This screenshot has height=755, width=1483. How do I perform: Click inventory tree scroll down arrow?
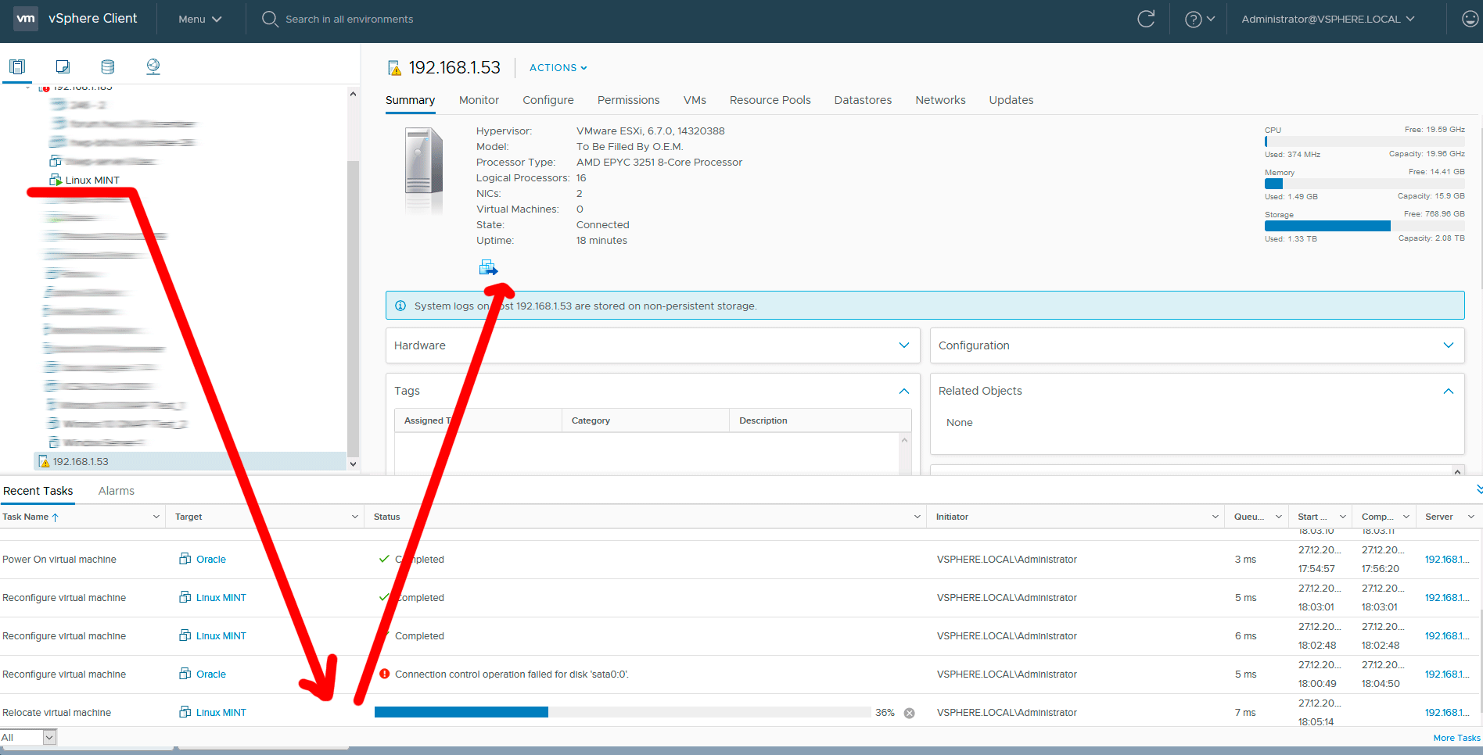353,463
